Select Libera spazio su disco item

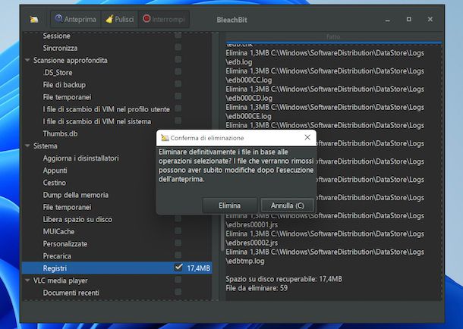tap(77, 219)
